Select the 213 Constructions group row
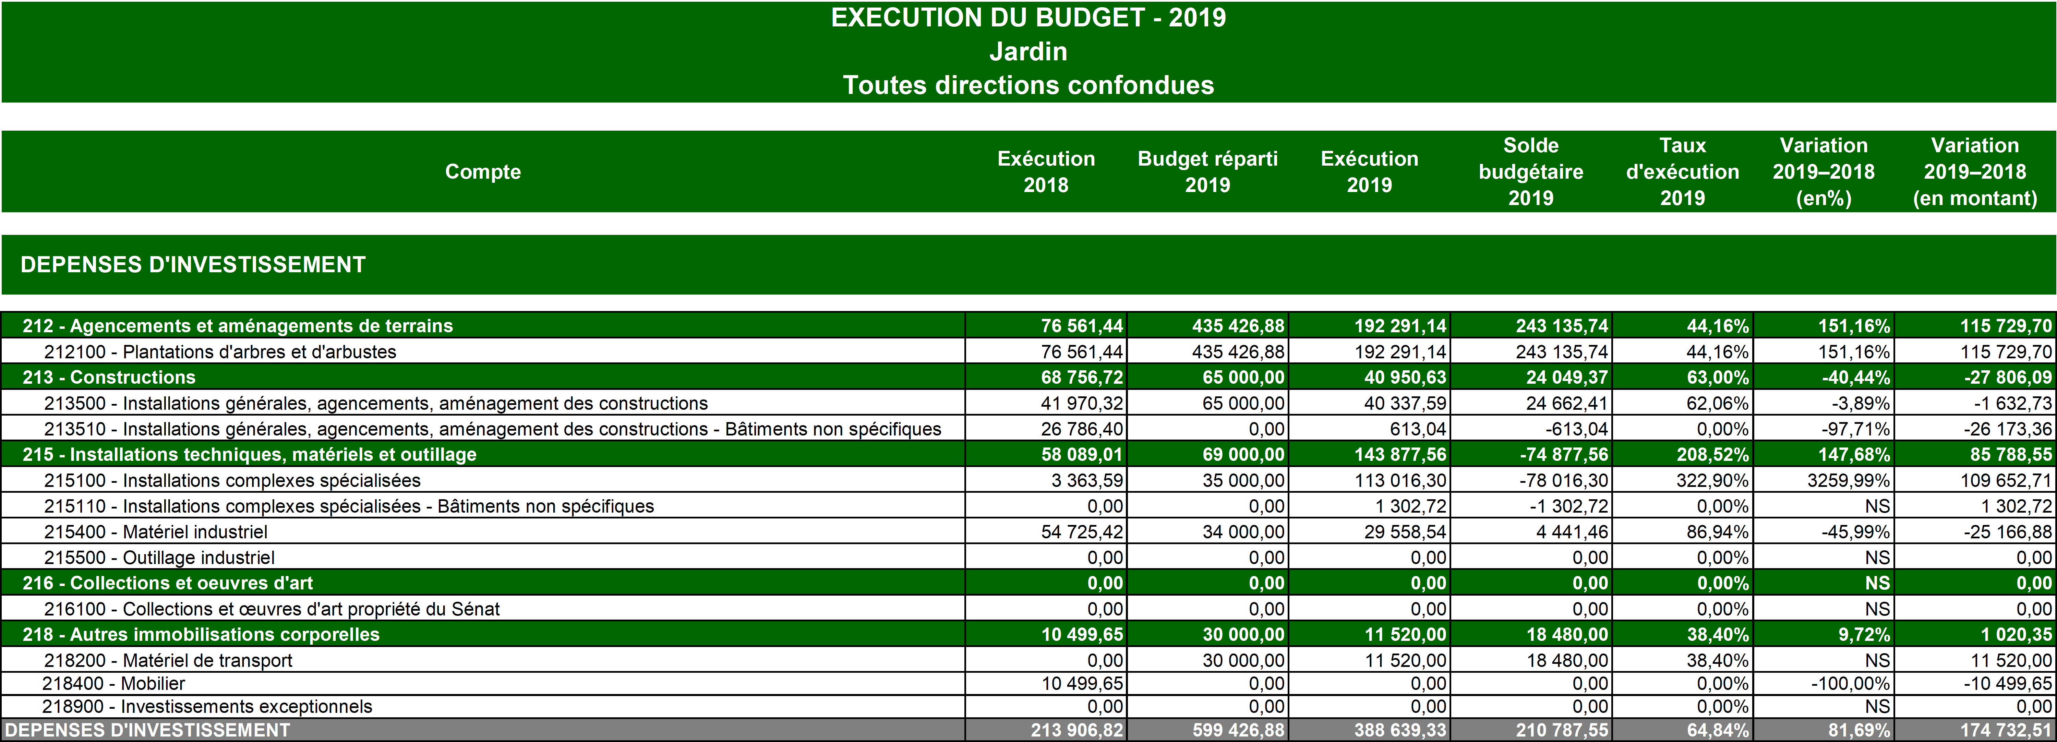Viewport: 2057px width, 742px height. pyautogui.click(x=109, y=377)
